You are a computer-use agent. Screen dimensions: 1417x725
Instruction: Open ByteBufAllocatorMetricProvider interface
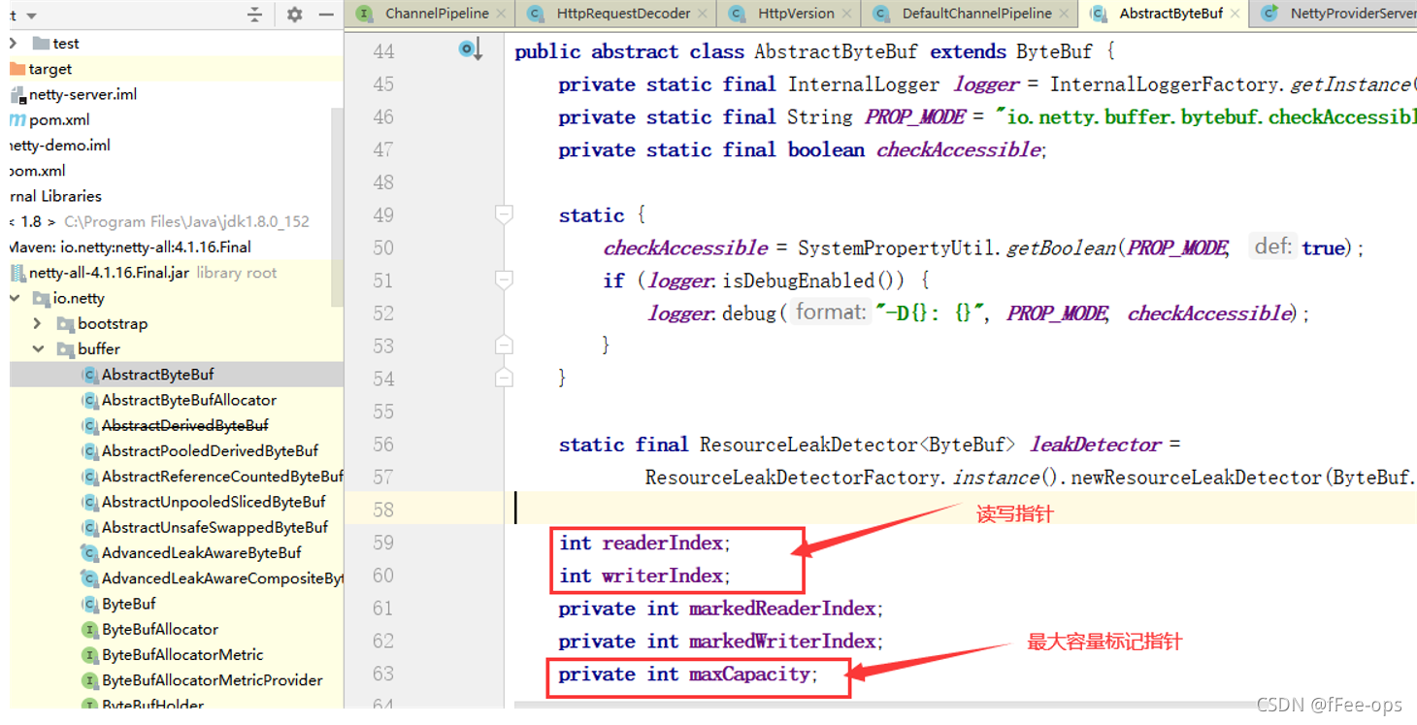(213, 680)
